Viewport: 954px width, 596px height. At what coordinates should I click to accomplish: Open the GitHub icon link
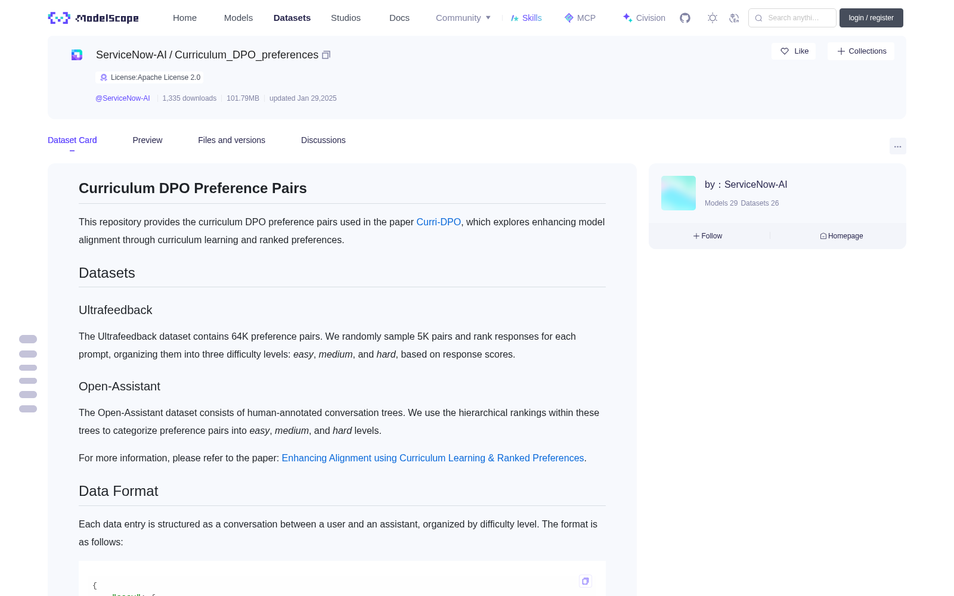685,18
